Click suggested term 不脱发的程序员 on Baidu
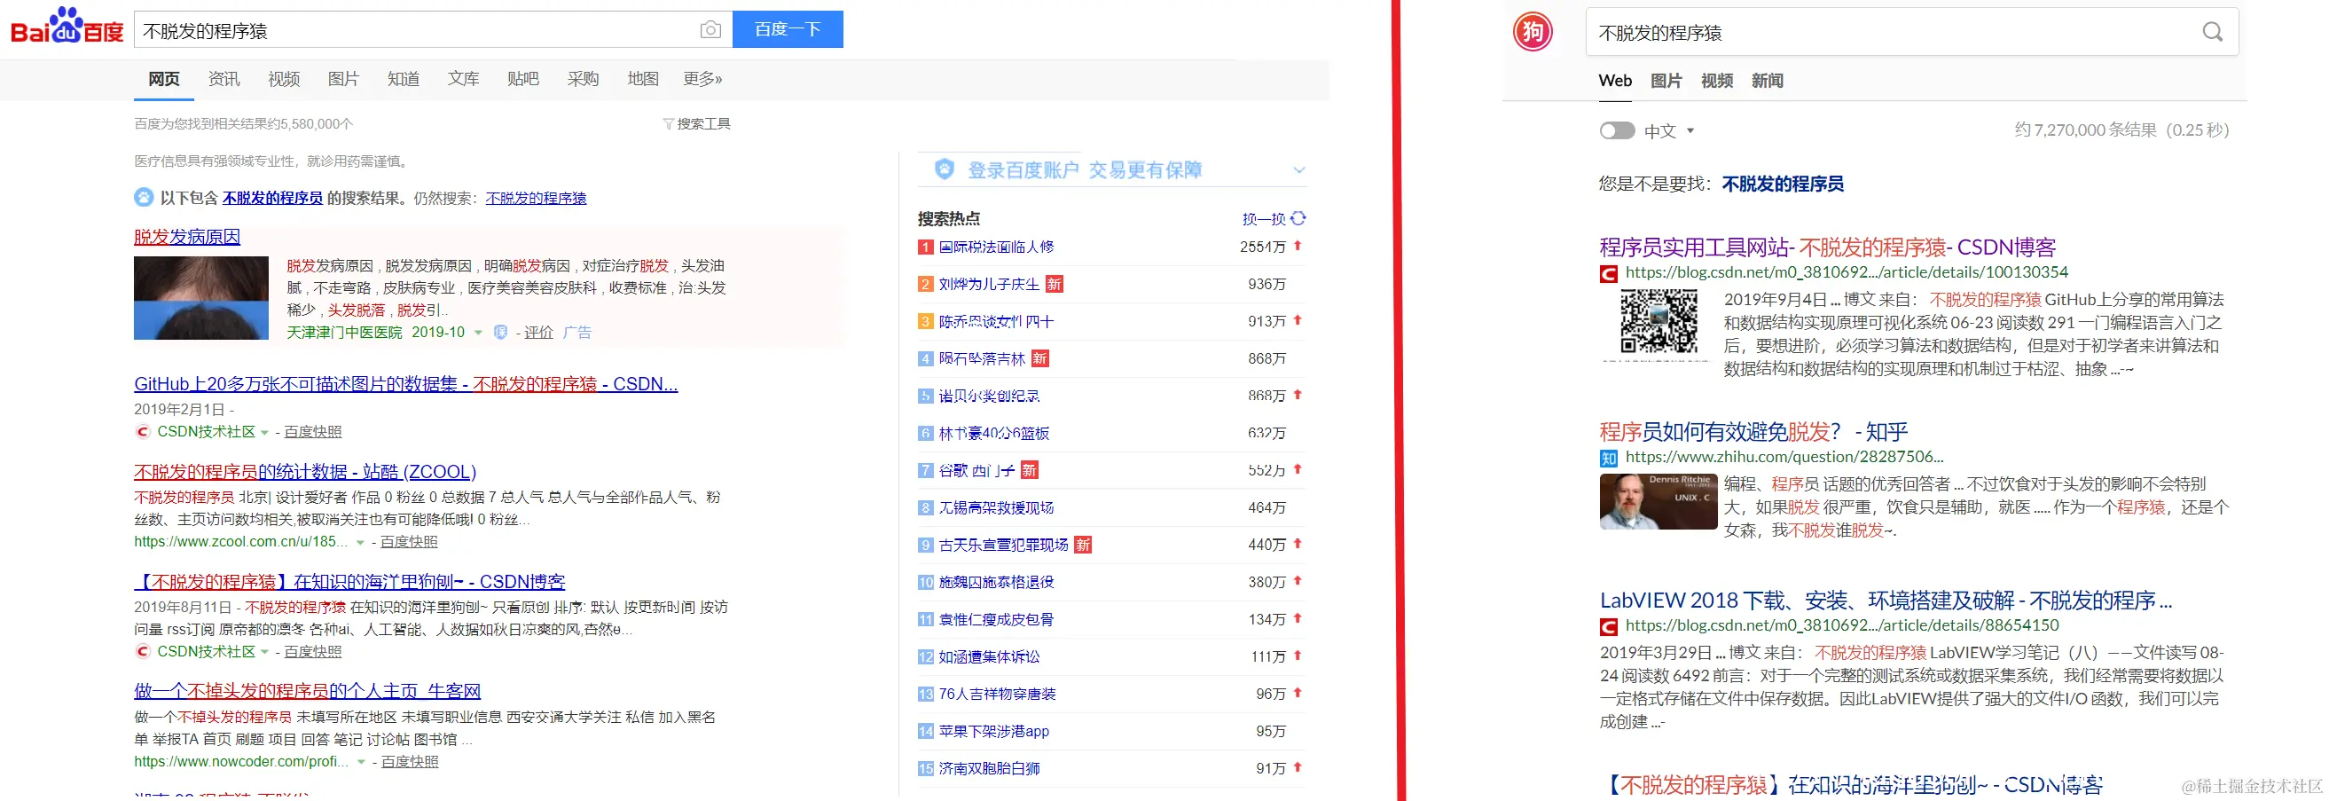Image resolution: width=2329 pixels, height=801 pixels. (272, 198)
